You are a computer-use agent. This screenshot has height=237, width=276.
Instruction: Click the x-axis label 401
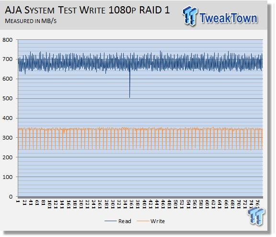tap(144, 204)
